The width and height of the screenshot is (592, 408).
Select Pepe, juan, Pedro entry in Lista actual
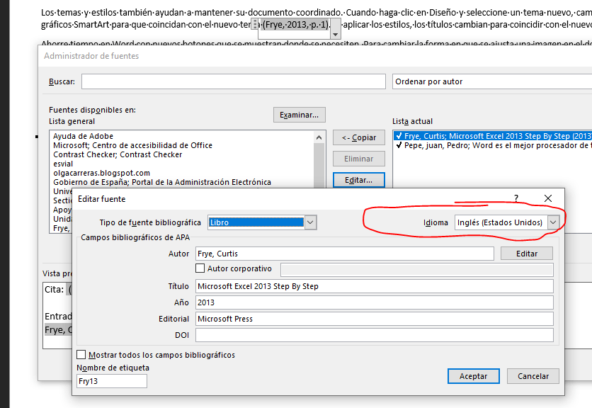[x=493, y=145]
